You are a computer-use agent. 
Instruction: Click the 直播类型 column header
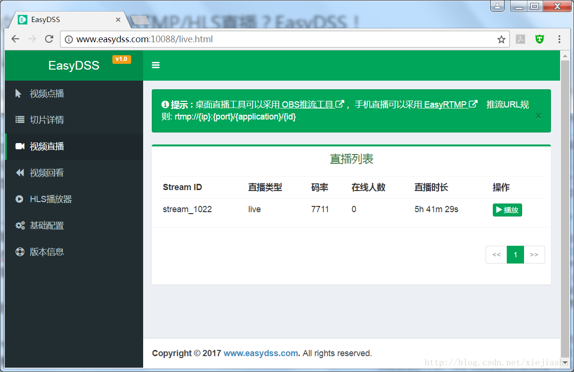click(265, 187)
